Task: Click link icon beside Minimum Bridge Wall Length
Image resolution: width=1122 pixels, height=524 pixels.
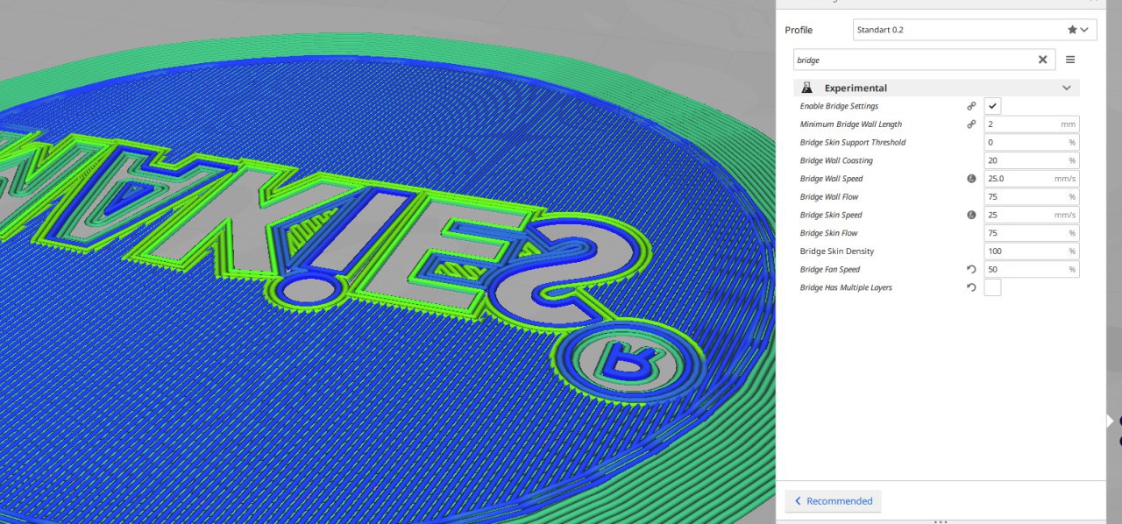Action: (971, 124)
